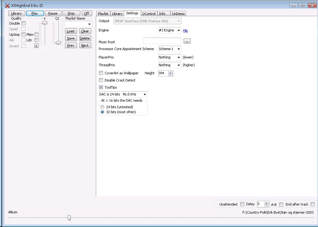The width and height of the screenshot is (318, 227).
Task: Skip to next track with Next
Action: 85,45
